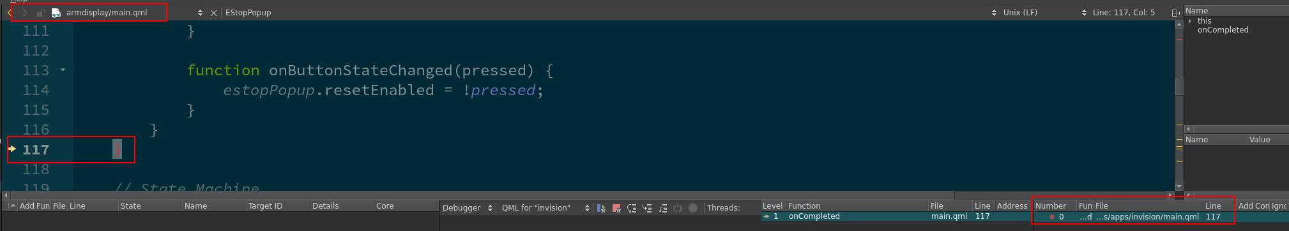Image resolution: width=1289 pixels, height=231 pixels.
Task: Click the go-back yellow arrow icon
Action: [10, 13]
